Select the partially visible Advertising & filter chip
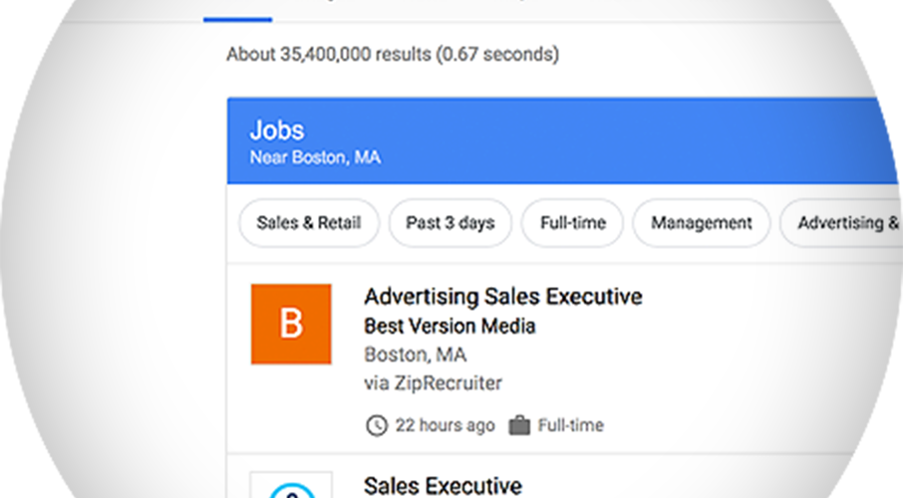 841,223
